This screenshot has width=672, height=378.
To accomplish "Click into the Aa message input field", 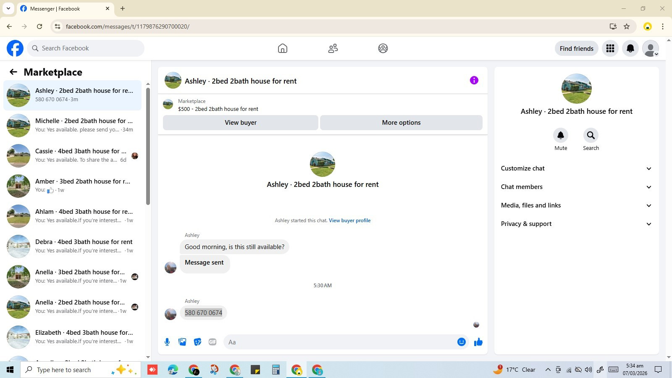I will 340,342.
